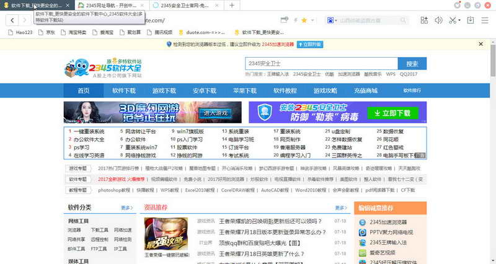
Task: Open the 游戏下载 navigation item
Action: [164, 90]
